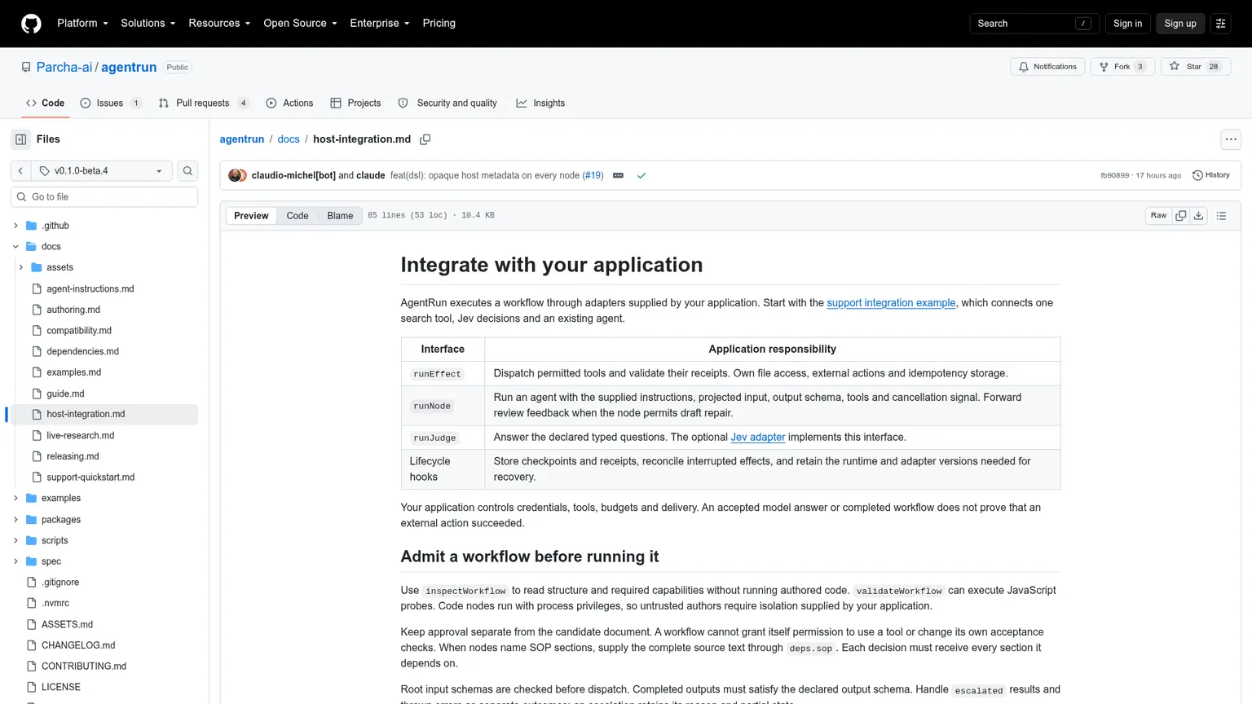This screenshot has height=704, width=1252.
Task: Fork the agentrun repository
Action: (1122, 67)
